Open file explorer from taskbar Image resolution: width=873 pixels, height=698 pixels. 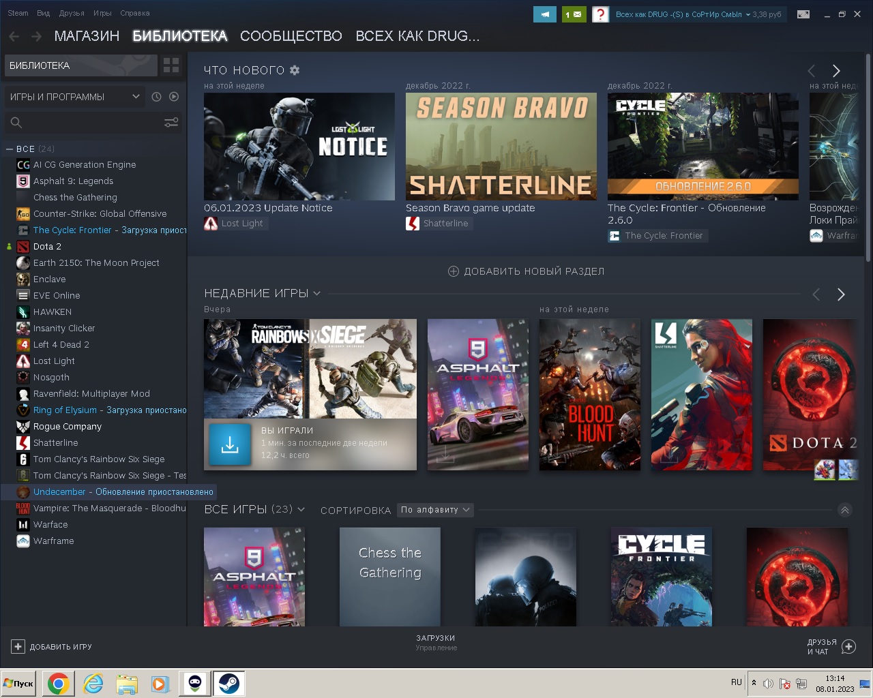[127, 683]
